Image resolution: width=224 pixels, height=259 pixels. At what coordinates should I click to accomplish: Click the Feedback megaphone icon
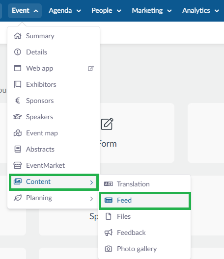click(x=109, y=233)
